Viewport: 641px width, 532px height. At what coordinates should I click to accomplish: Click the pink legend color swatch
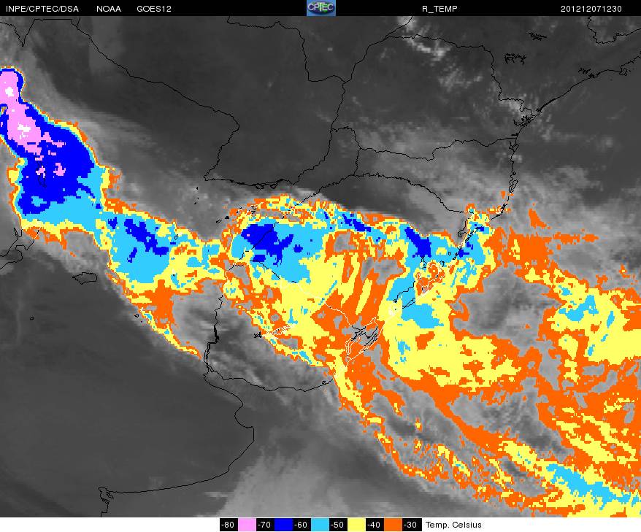[x=247, y=525]
